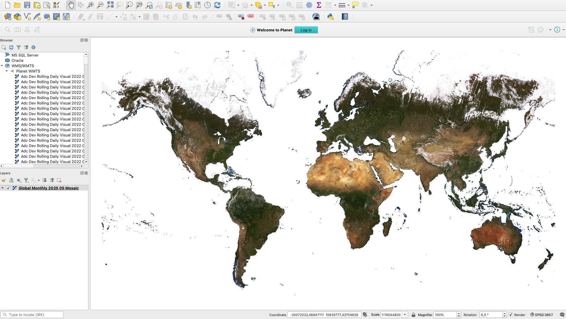Image resolution: width=566 pixels, height=319 pixels.
Task: Open the Python Console
Action: pyautogui.click(x=330, y=17)
